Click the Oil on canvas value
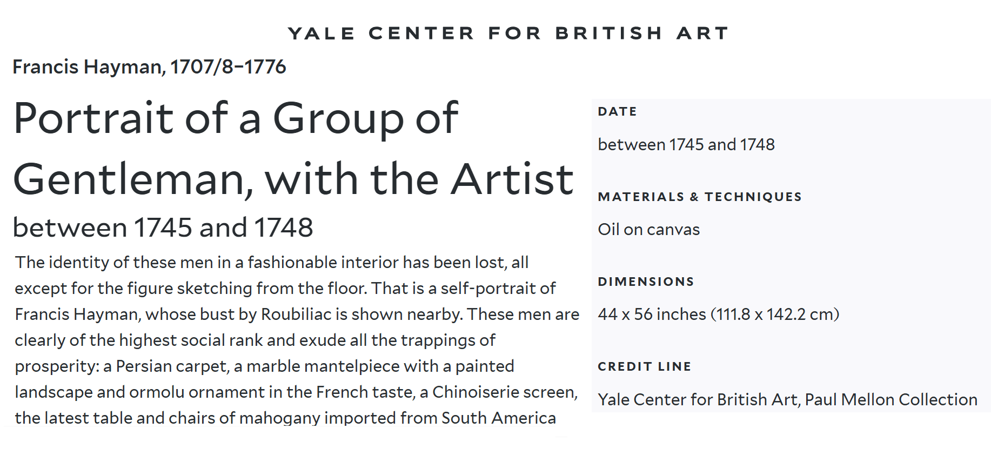 648,229
